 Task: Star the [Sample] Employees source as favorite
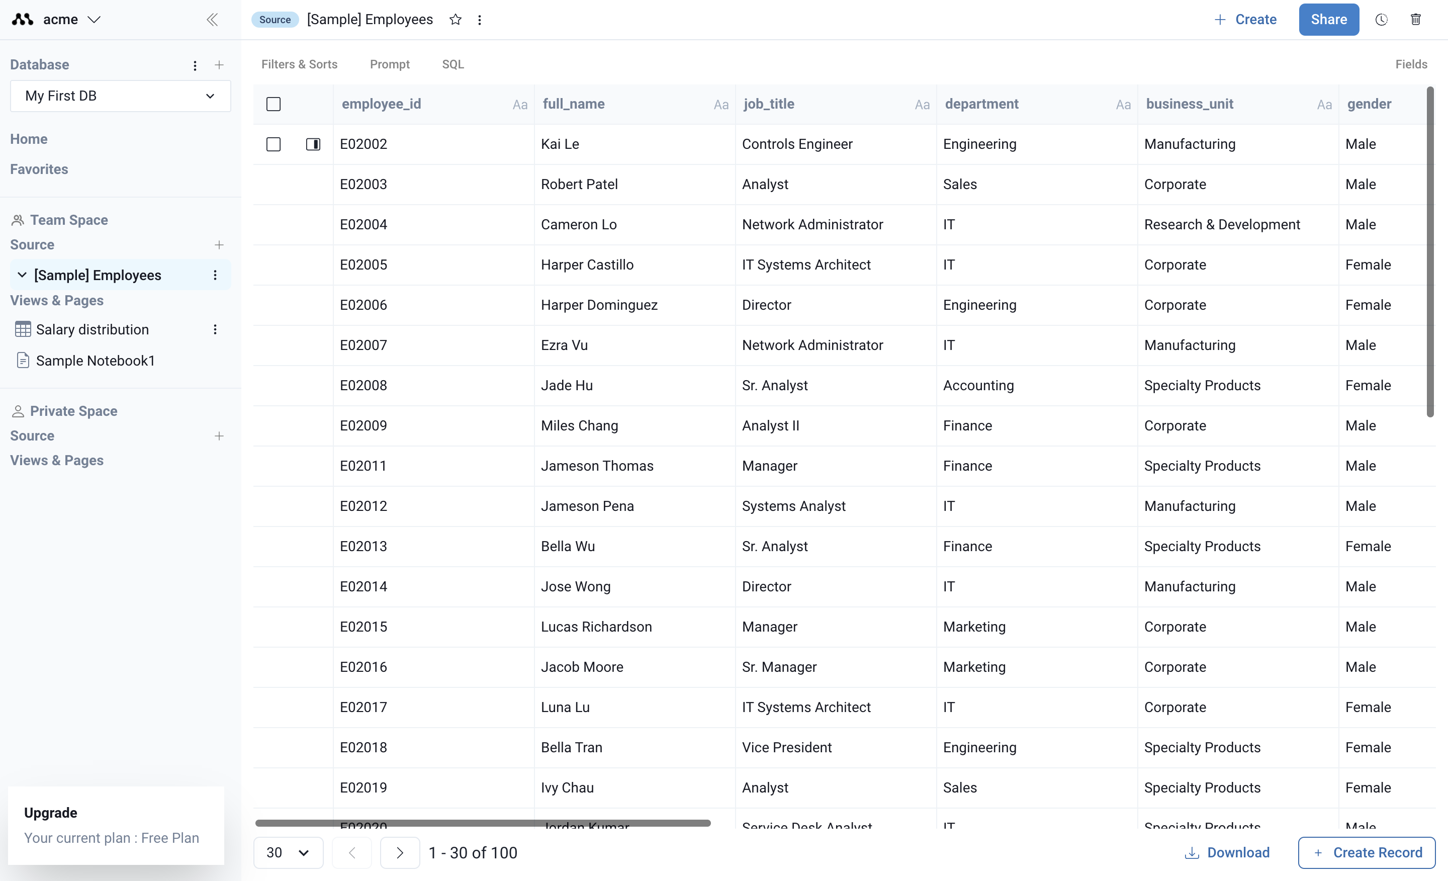click(x=456, y=20)
